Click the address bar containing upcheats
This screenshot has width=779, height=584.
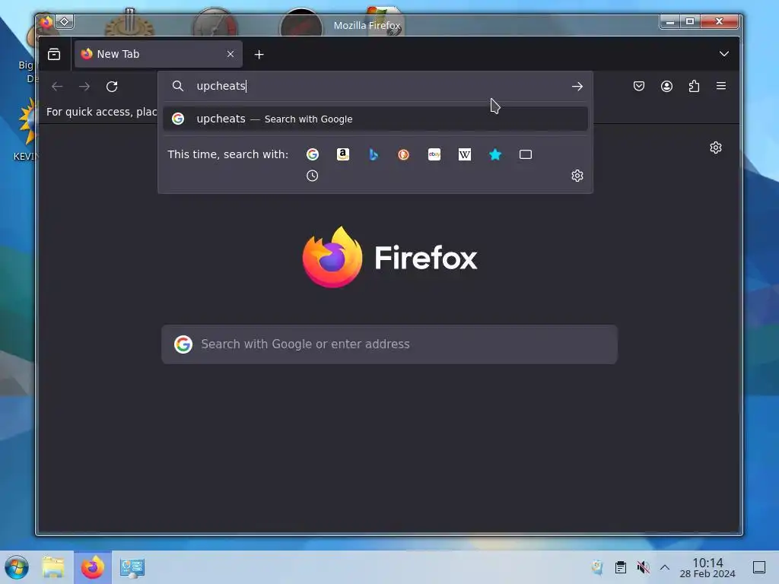pos(375,86)
